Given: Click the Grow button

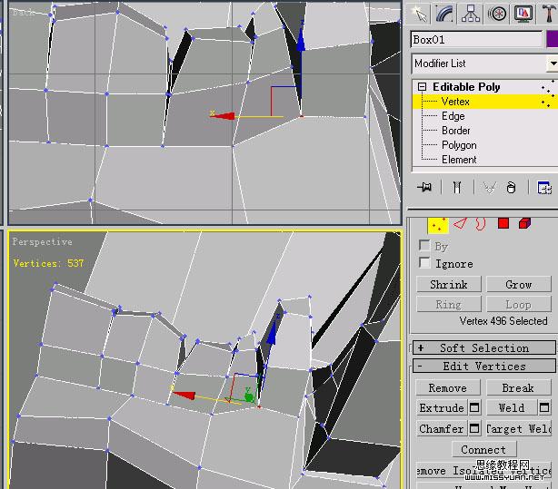Looking at the screenshot, I should pyautogui.click(x=519, y=284).
